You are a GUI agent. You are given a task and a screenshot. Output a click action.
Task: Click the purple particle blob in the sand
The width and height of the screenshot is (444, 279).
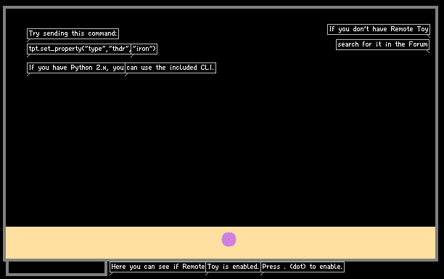click(229, 240)
